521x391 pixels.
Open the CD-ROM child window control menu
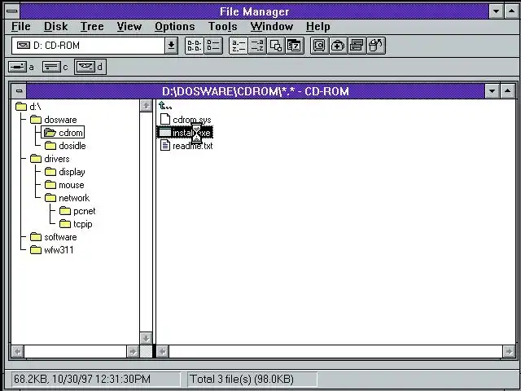point(19,90)
